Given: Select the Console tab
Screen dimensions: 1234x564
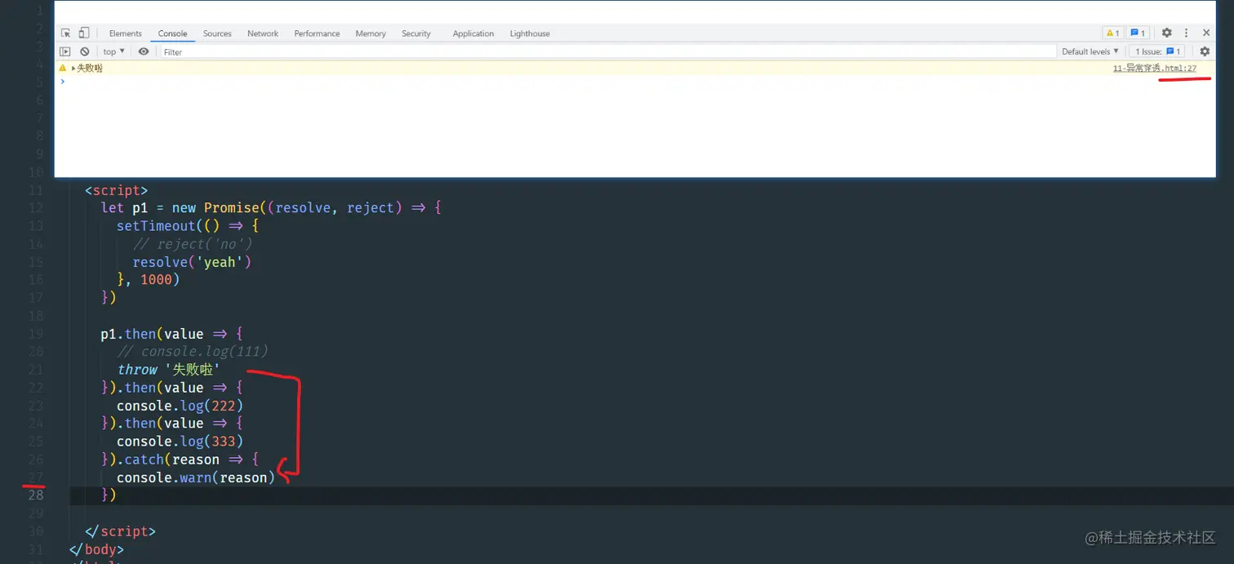Looking at the screenshot, I should [x=172, y=33].
